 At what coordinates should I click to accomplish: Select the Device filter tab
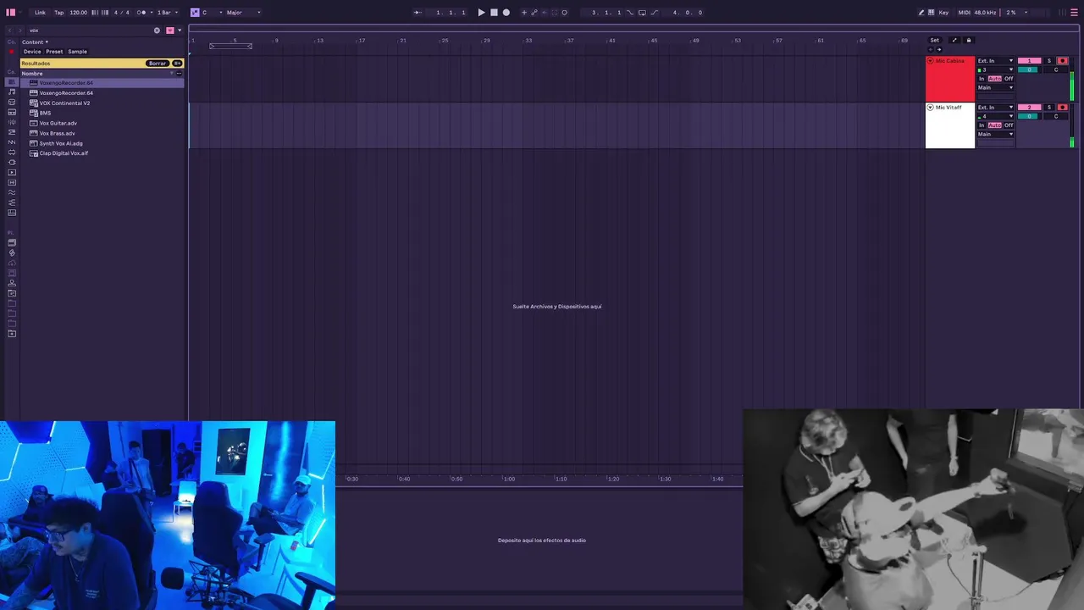32,52
